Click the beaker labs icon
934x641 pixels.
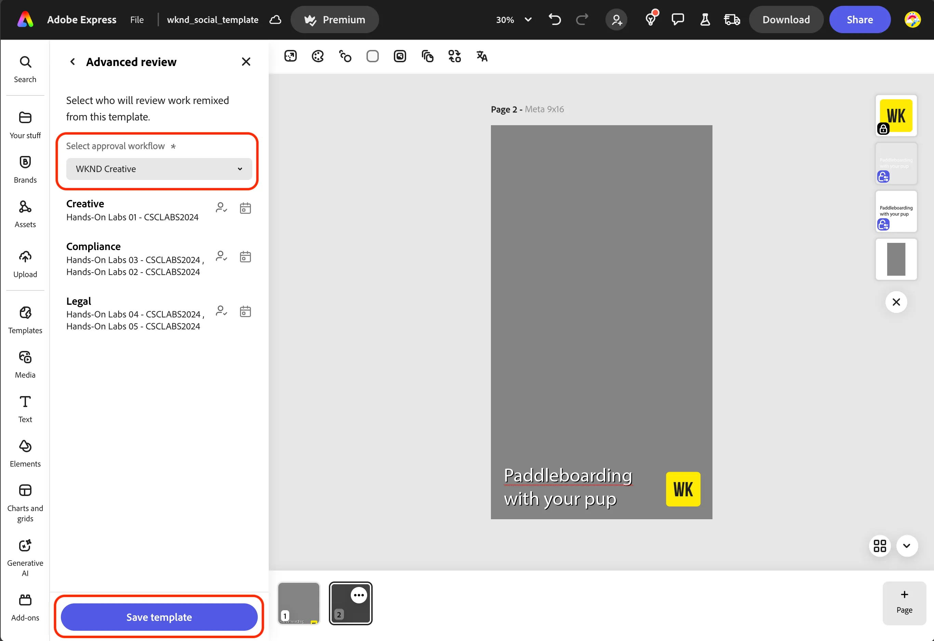coord(705,19)
